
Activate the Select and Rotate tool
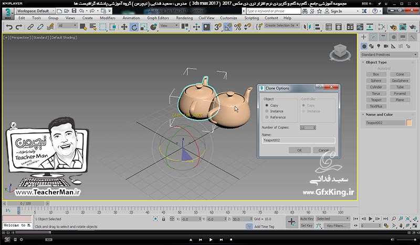134,27
